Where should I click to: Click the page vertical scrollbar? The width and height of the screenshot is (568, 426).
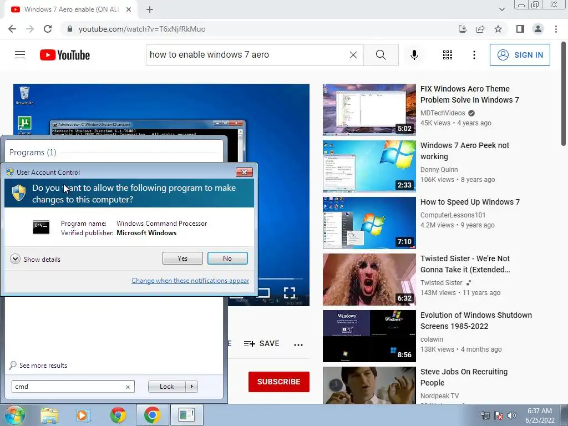coord(564,94)
